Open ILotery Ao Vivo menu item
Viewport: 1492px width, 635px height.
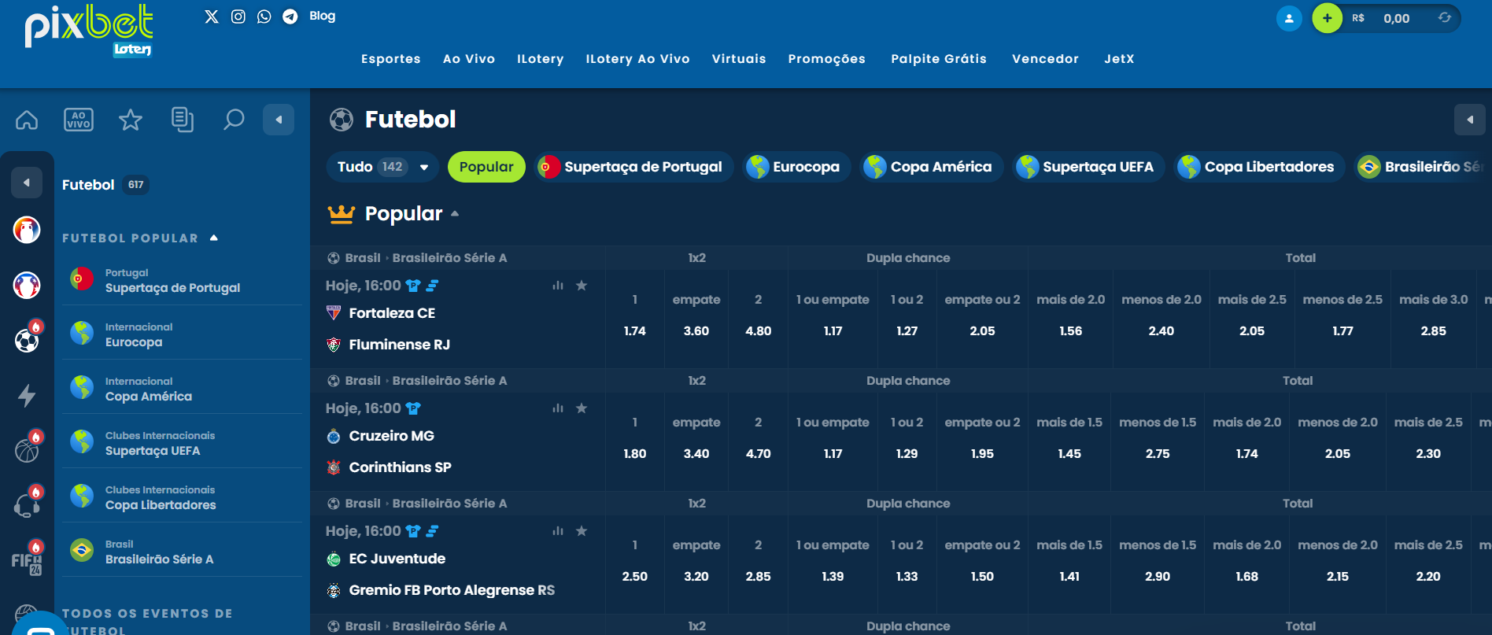pyautogui.click(x=638, y=59)
